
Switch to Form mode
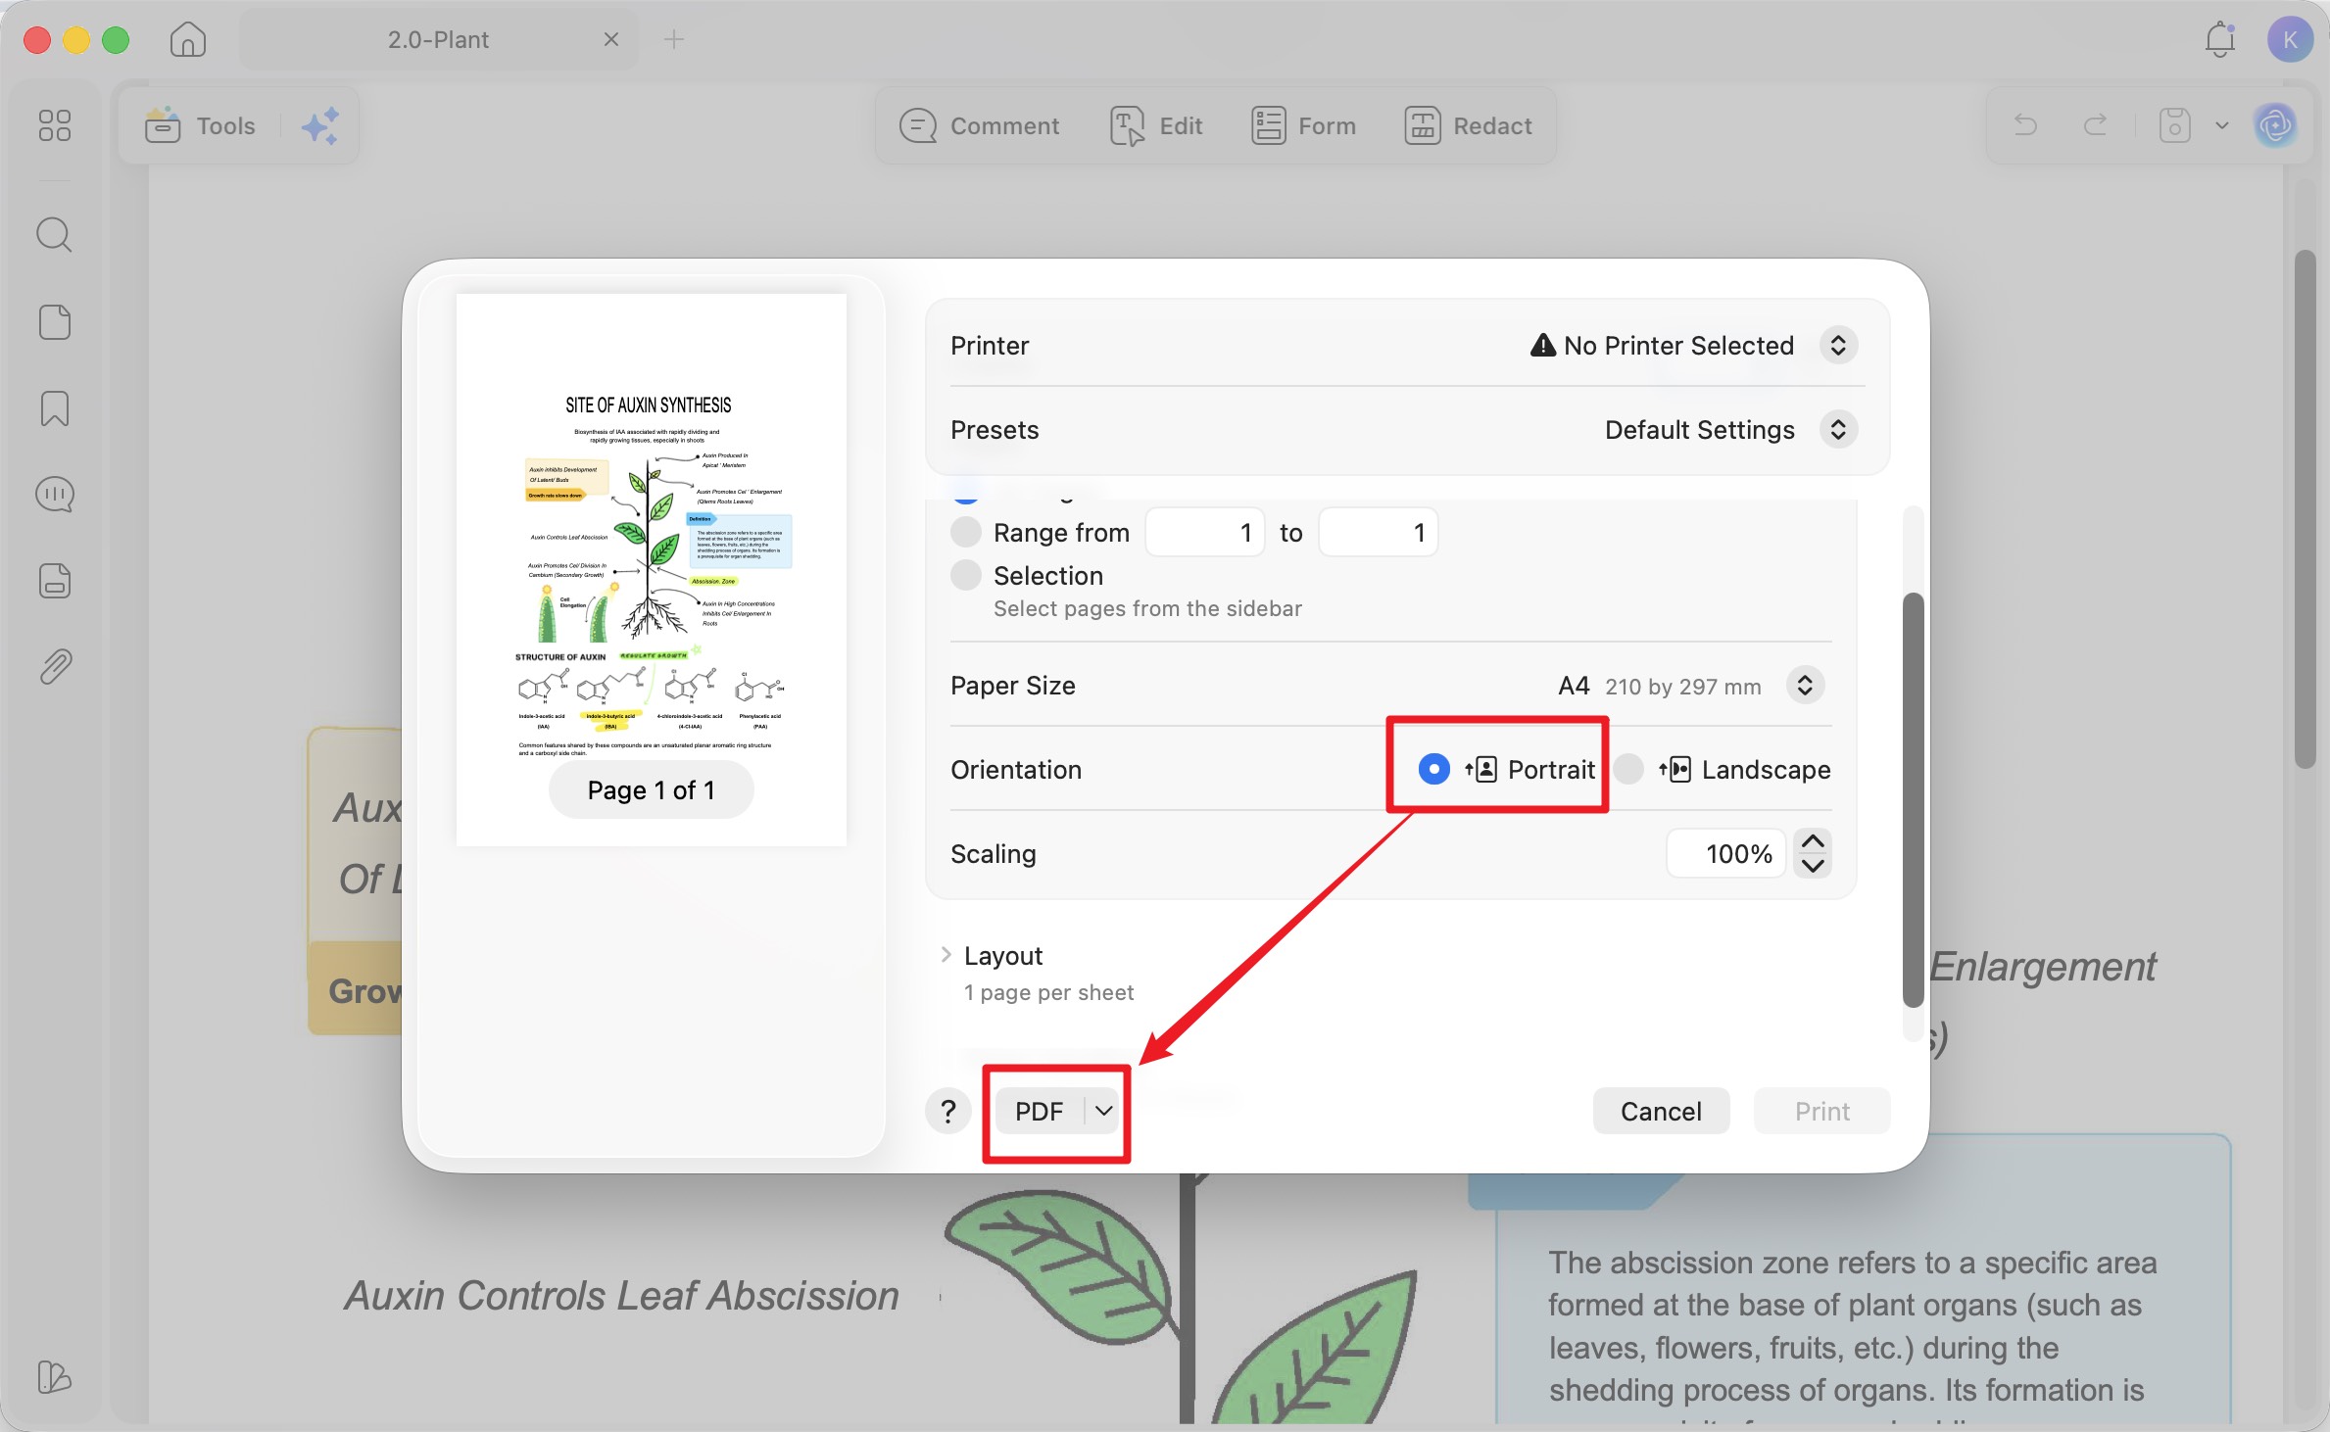coord(1303,125)
